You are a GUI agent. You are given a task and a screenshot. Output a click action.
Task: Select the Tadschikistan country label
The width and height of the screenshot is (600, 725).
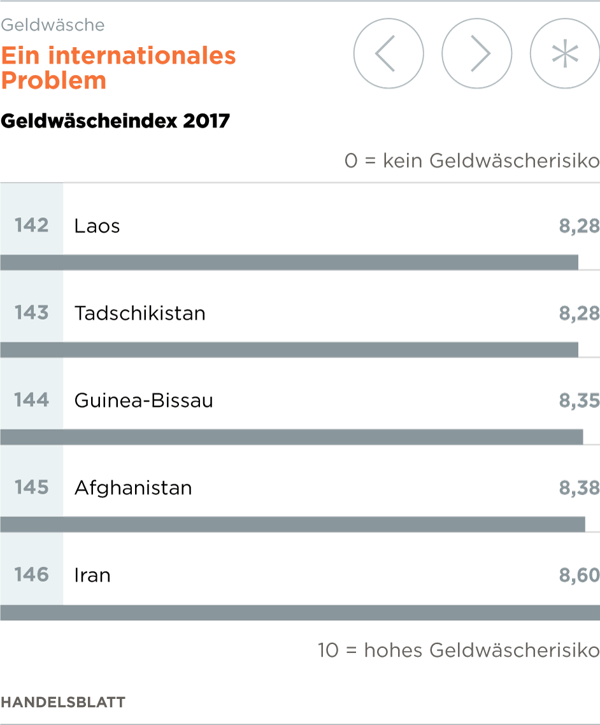[x=139, y=313]
